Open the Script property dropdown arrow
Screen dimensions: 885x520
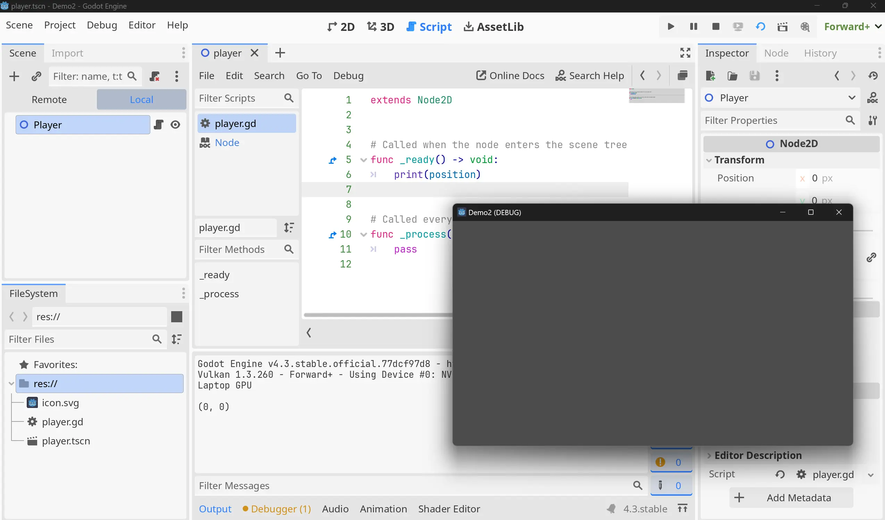871,475
